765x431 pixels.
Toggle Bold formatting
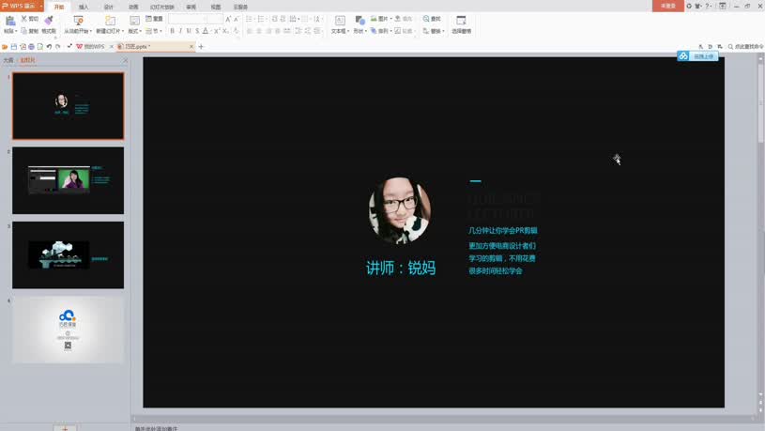(x=172, y=31)
